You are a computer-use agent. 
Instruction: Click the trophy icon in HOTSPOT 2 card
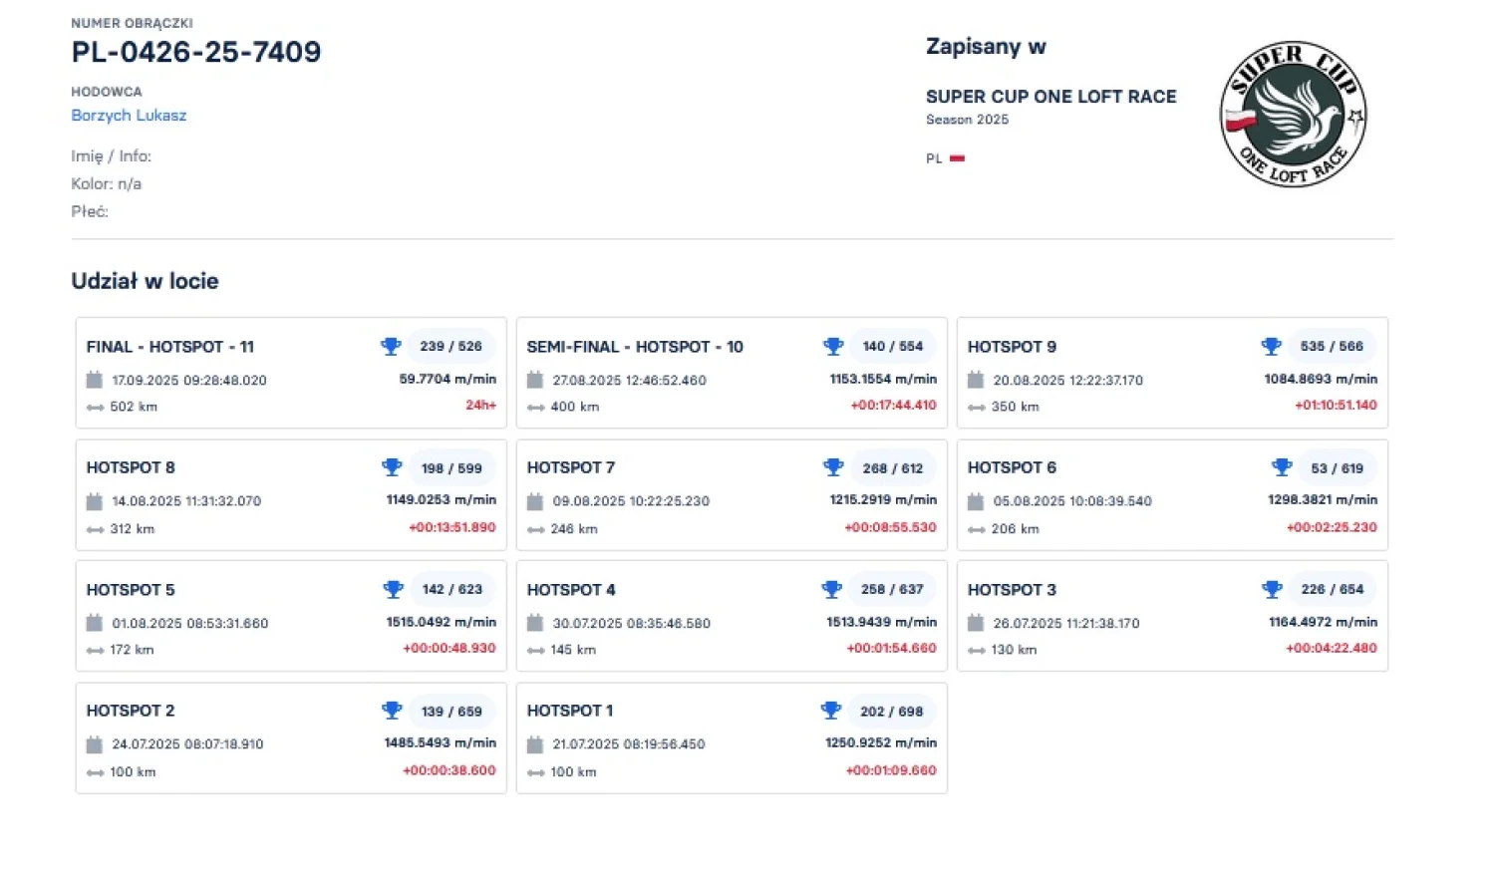tap(392, 711)
